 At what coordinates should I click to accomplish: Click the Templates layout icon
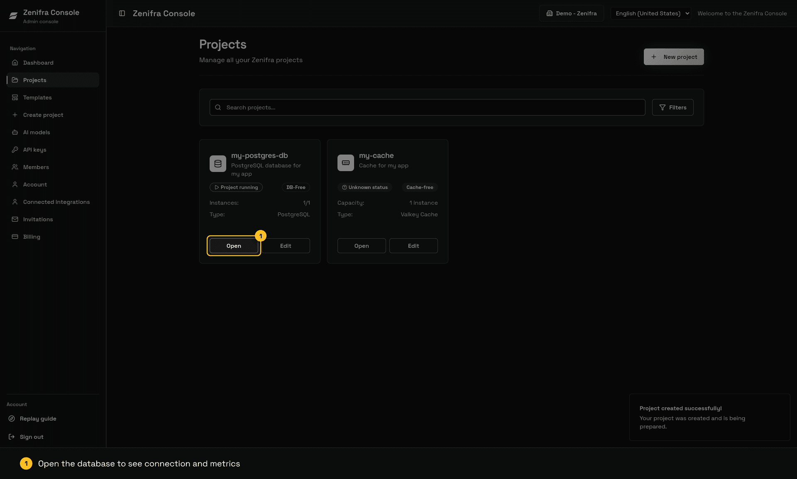pos(15,97)
